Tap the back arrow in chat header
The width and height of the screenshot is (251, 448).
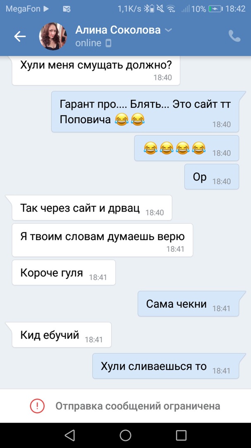(x=20, y=36)
